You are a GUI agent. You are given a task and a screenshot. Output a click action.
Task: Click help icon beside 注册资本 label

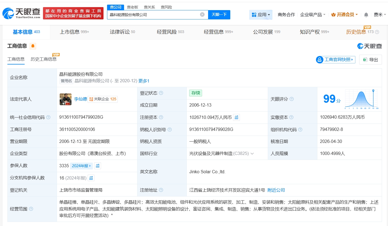pyautogui.click(x=161, y=117)
